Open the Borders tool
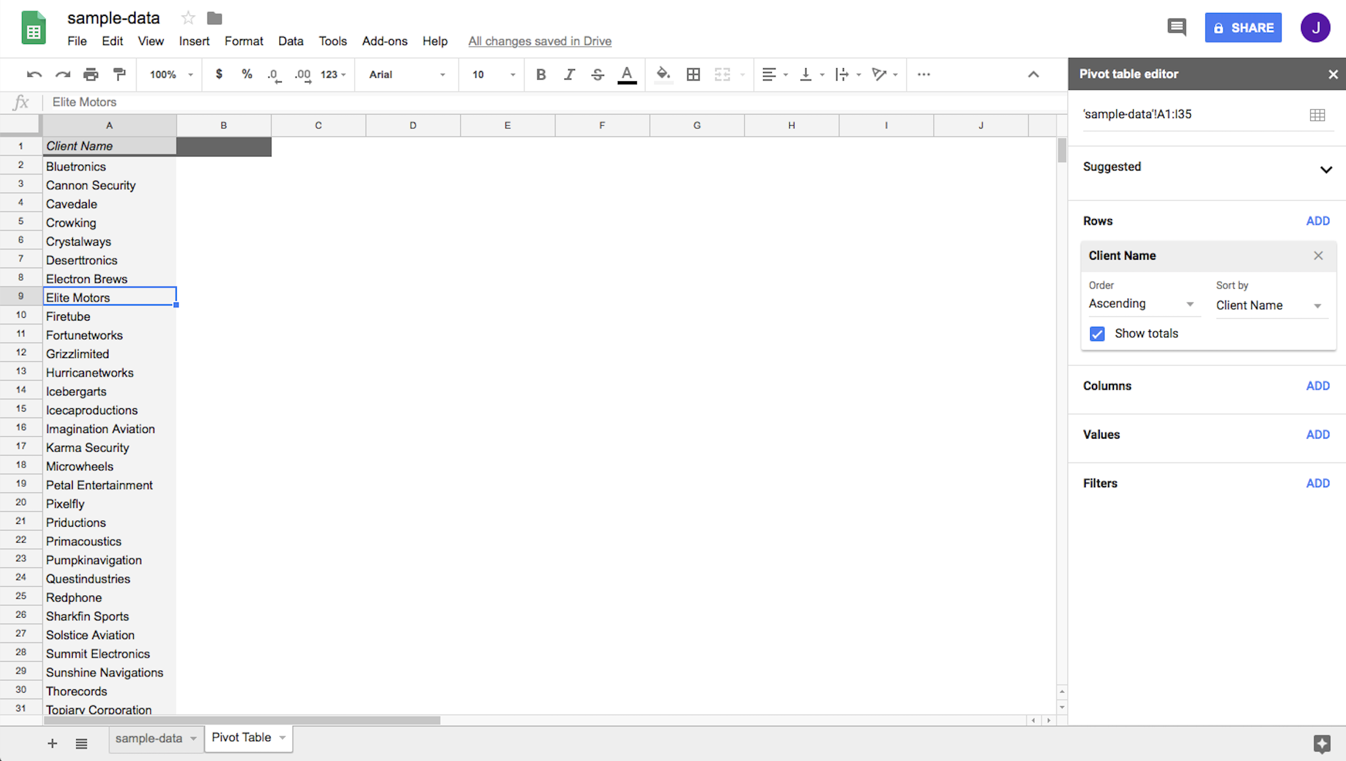 [x=693, y=75]
